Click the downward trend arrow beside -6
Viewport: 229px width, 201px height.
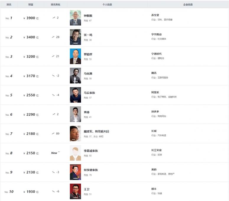pos(53,191)
